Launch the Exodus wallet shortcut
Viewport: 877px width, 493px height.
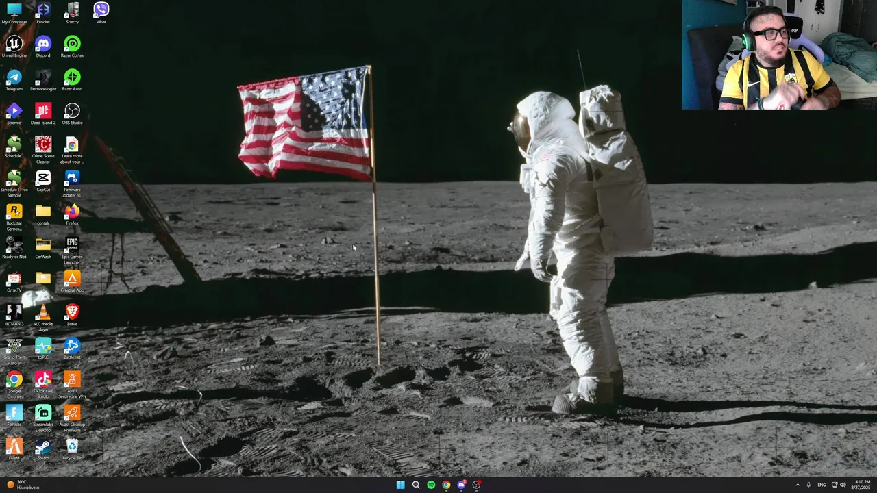point(43,13)
